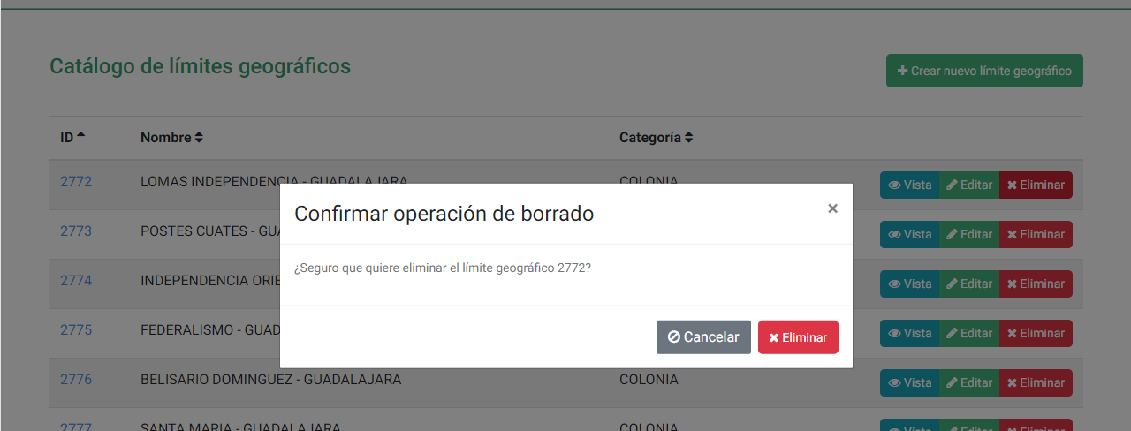Sort table by Nombre column
The image size is (1131, 431).
[x=171, y=138]
